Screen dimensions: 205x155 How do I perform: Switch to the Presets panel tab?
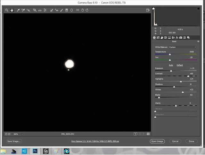coord(184,38)
